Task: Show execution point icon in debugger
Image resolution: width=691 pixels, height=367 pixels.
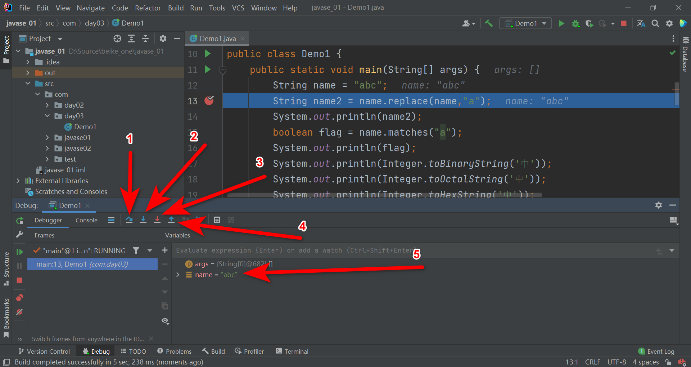Action: [x=111, y=220]
